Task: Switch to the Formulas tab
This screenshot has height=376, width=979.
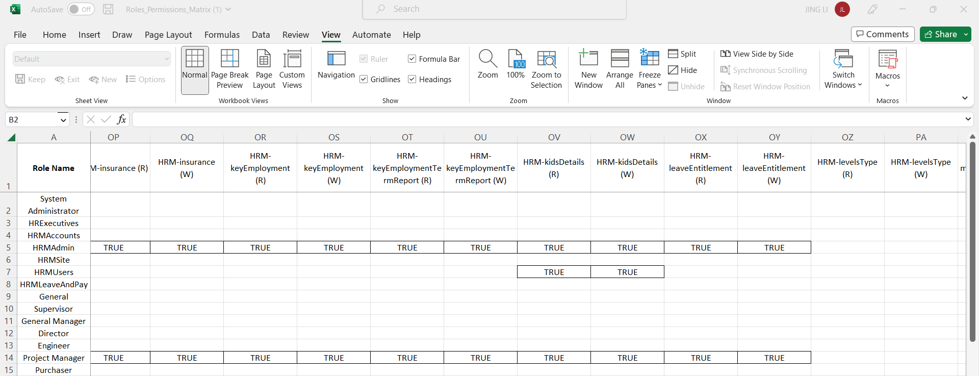Action: click(222, 35)
